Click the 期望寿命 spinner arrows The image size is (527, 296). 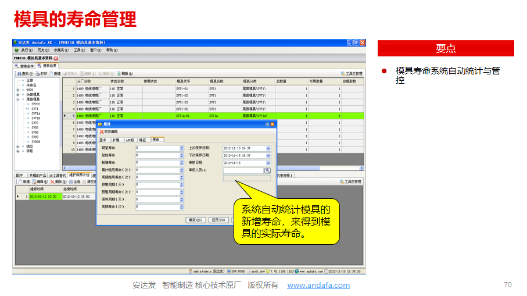tap(181, 148)
